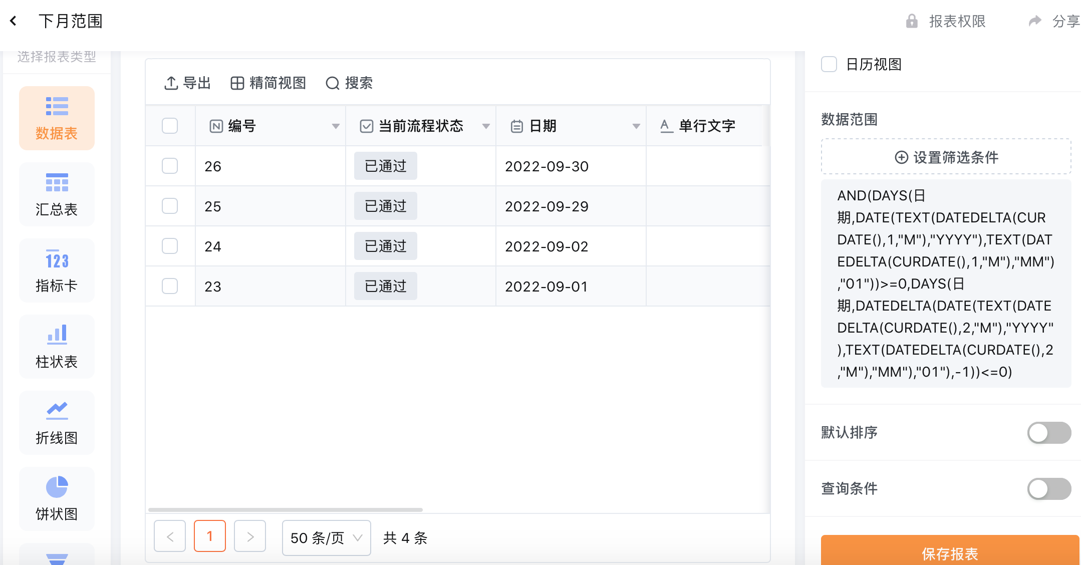Click the 分享 share button

pos(1054,21)
